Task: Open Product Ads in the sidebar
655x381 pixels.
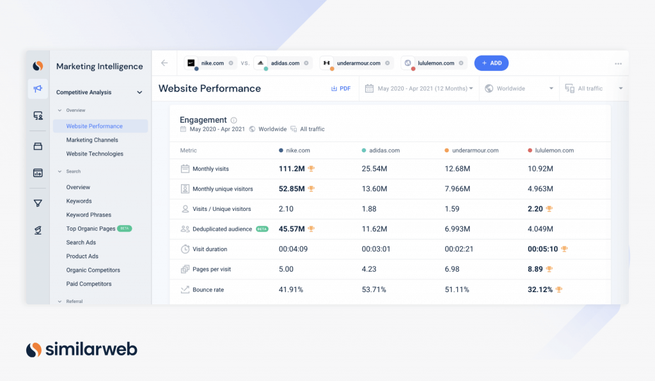Action: [83, 256]
